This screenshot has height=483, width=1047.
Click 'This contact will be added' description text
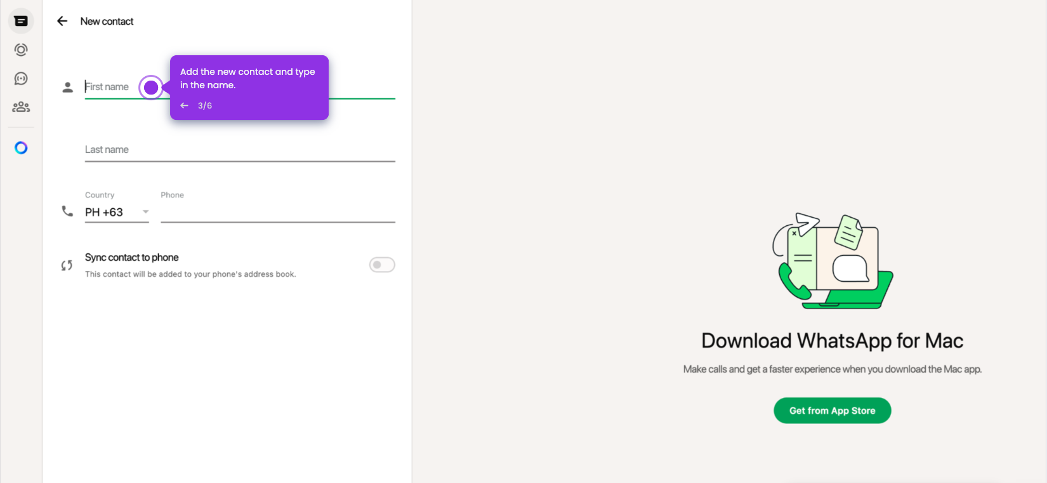pyautogui.click(x=190, y=274)
